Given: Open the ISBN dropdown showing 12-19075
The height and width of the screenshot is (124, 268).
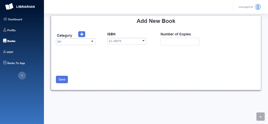Looking at the screenshot, I should 127,41.
